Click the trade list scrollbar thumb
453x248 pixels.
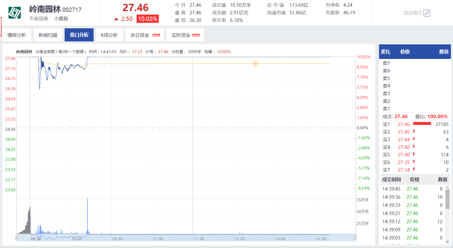[447, 199]
